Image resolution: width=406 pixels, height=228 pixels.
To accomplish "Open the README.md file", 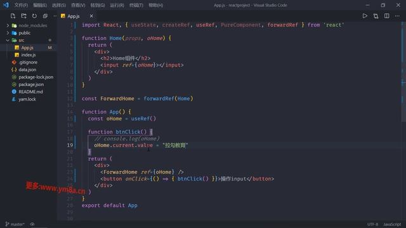I will click(30, 92).
